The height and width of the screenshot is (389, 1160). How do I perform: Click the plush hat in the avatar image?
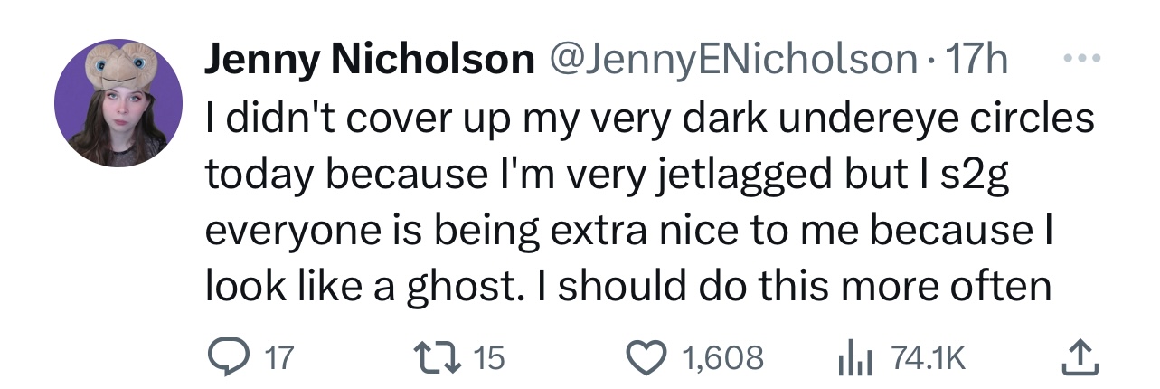click(118, 68)
